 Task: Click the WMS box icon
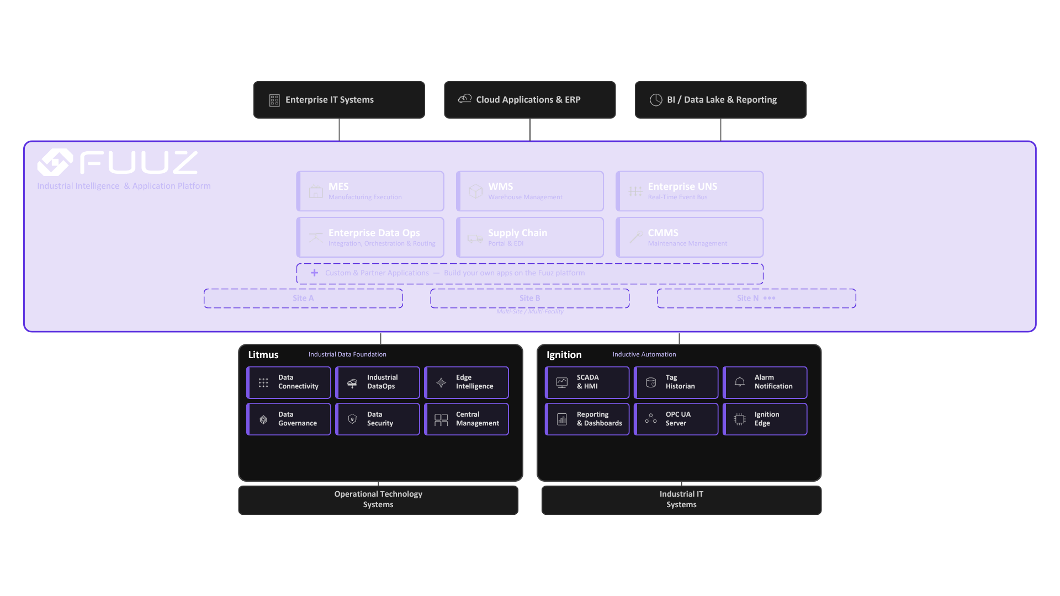point(475,191)
